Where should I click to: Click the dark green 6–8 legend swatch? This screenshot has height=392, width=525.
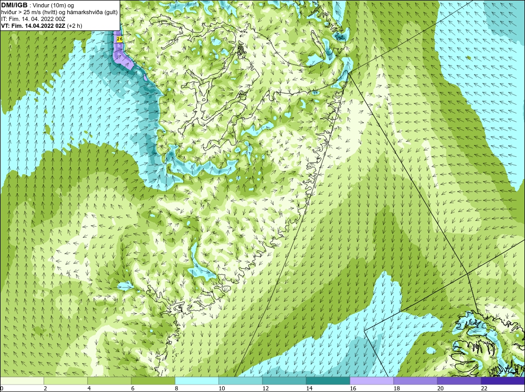(x=153, y=380)
